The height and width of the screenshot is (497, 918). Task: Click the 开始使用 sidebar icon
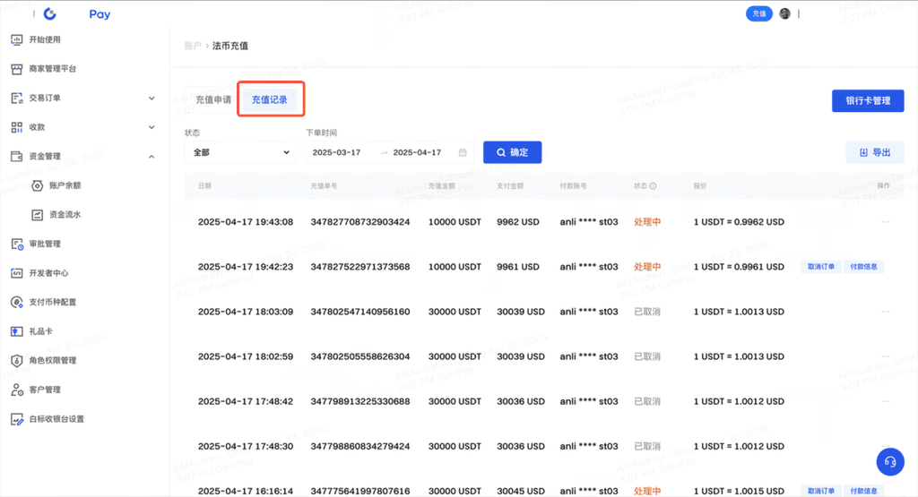click(16, 39)
